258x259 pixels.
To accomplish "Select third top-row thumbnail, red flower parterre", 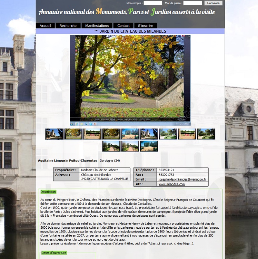I will (92, 134).
